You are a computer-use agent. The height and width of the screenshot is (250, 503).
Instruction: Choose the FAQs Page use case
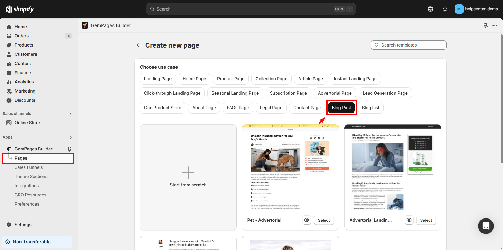click(238, 108)
